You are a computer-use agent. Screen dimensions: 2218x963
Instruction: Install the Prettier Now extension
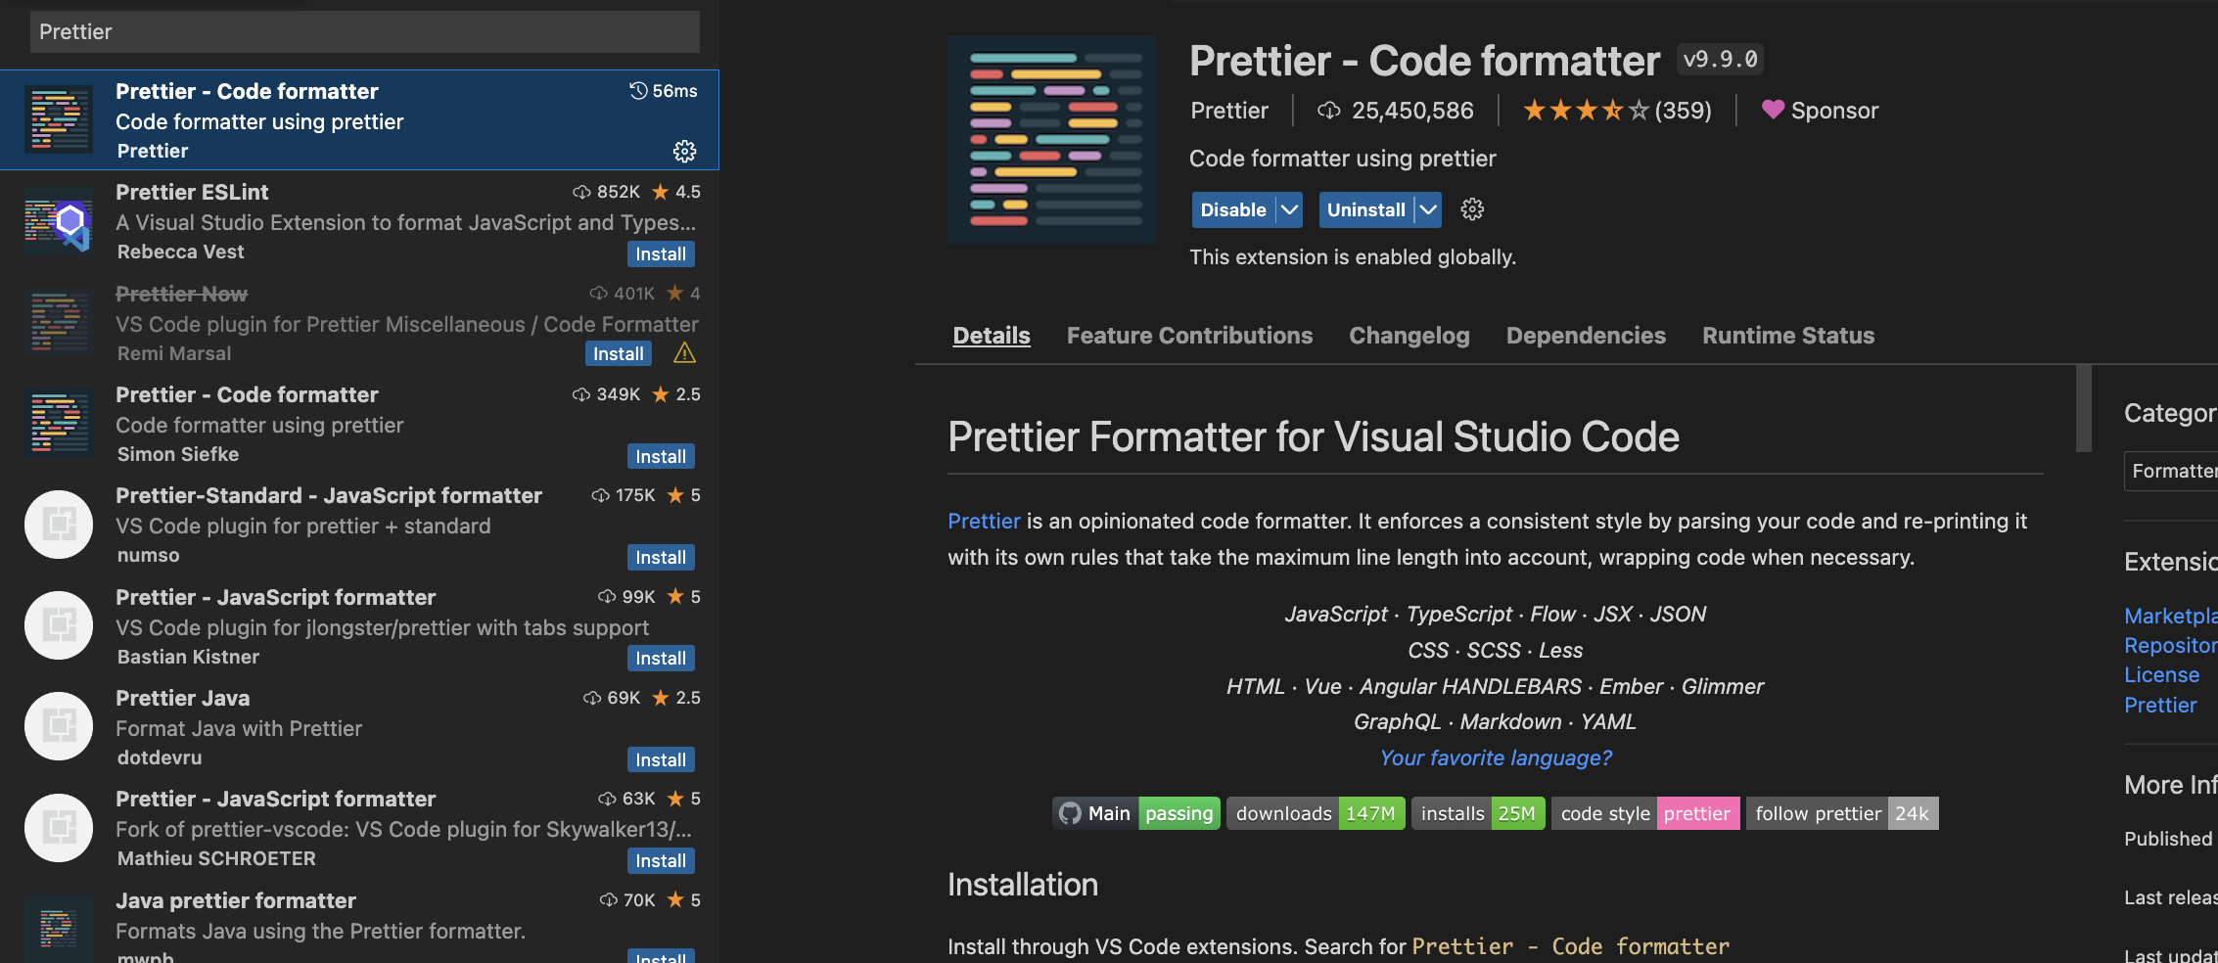619,353
